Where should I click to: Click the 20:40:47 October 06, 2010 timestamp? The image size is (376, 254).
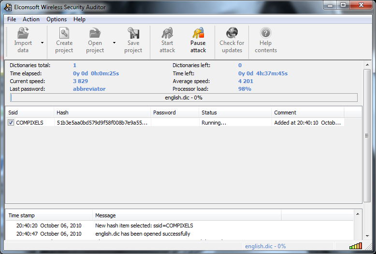point(49,234)
